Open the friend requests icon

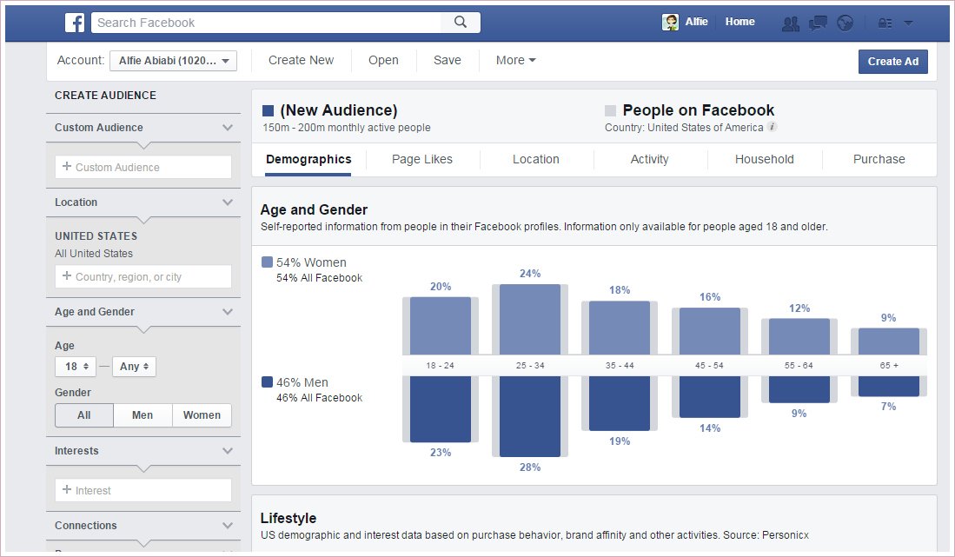790,23
